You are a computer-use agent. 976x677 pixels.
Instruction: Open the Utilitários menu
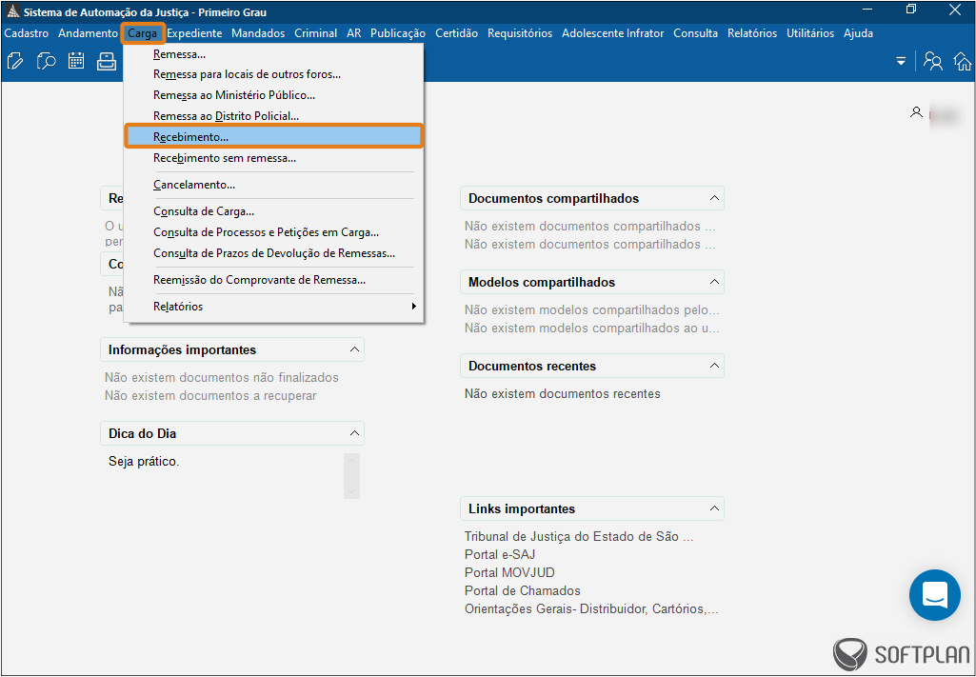point(809,33)
